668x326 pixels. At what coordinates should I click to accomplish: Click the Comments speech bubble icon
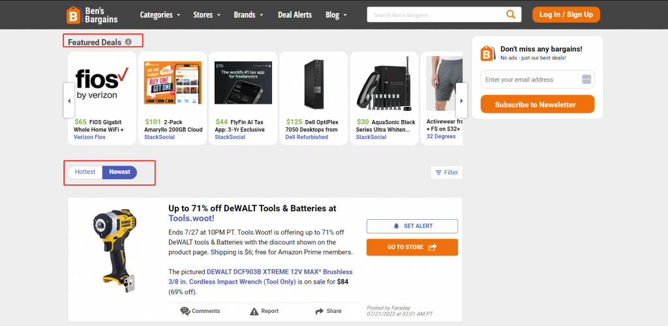click(185, 311)
